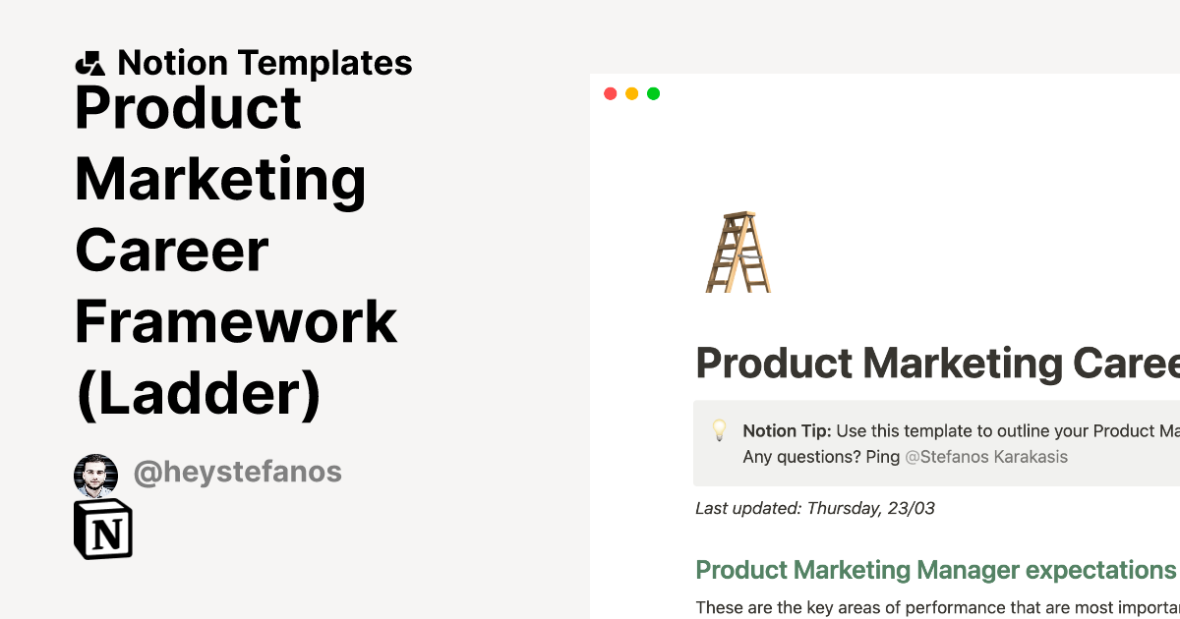The image size is (1180, 619).
Task: Click the Notion puzzle-piece logo icon
Action: click(89, 62)
